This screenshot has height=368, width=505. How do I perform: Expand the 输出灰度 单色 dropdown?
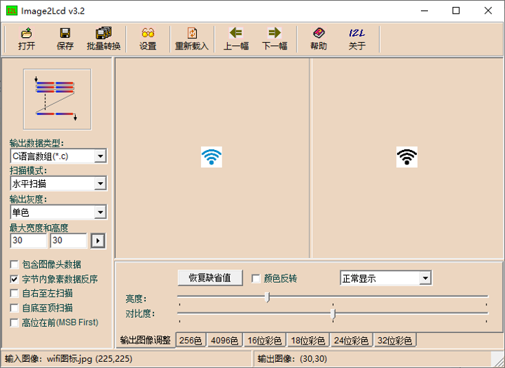click(100, 212)
